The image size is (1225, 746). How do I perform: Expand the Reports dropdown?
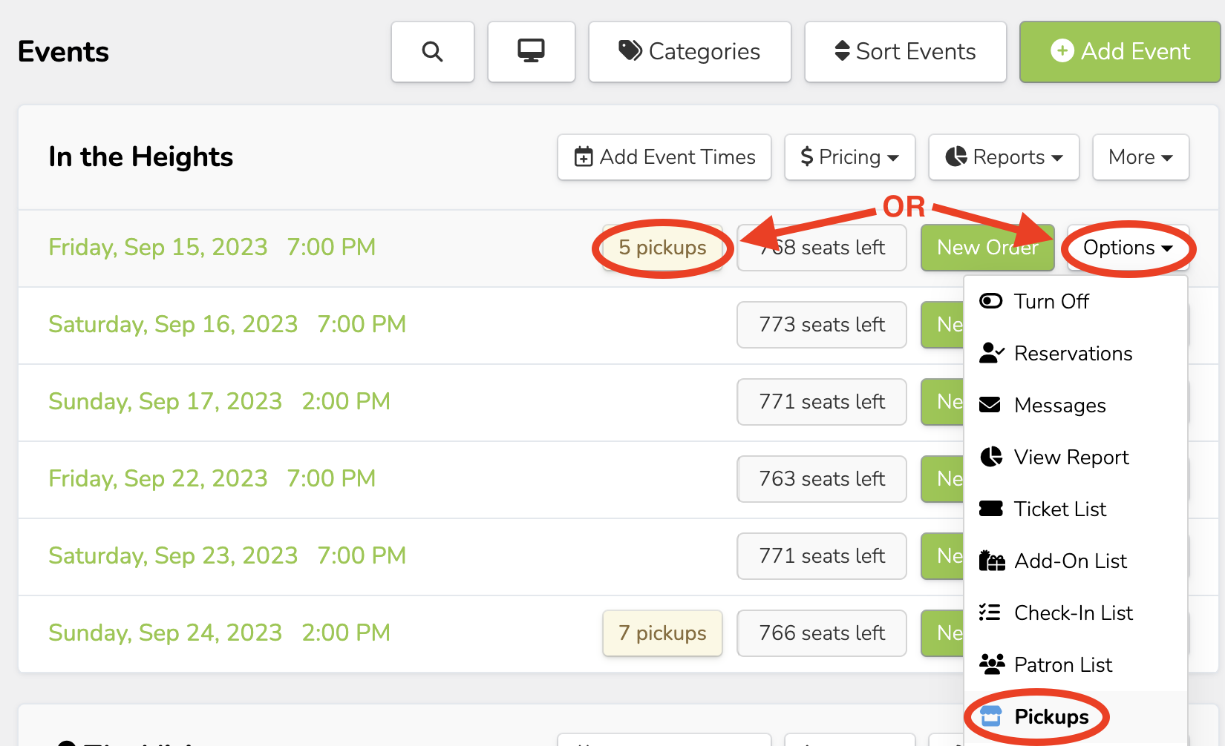click(x=1003, y=157)
